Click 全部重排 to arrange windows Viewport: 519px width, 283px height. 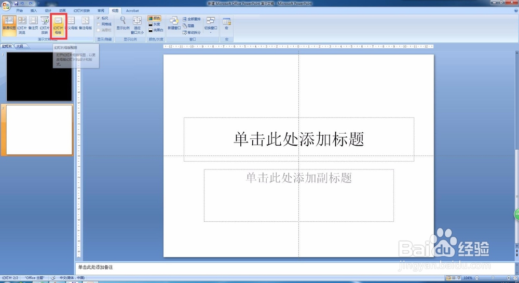(192, 19)
